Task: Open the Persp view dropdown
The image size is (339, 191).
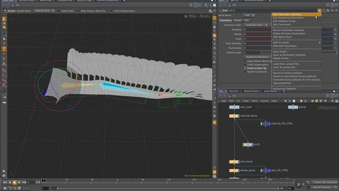Action: point(192,16)
